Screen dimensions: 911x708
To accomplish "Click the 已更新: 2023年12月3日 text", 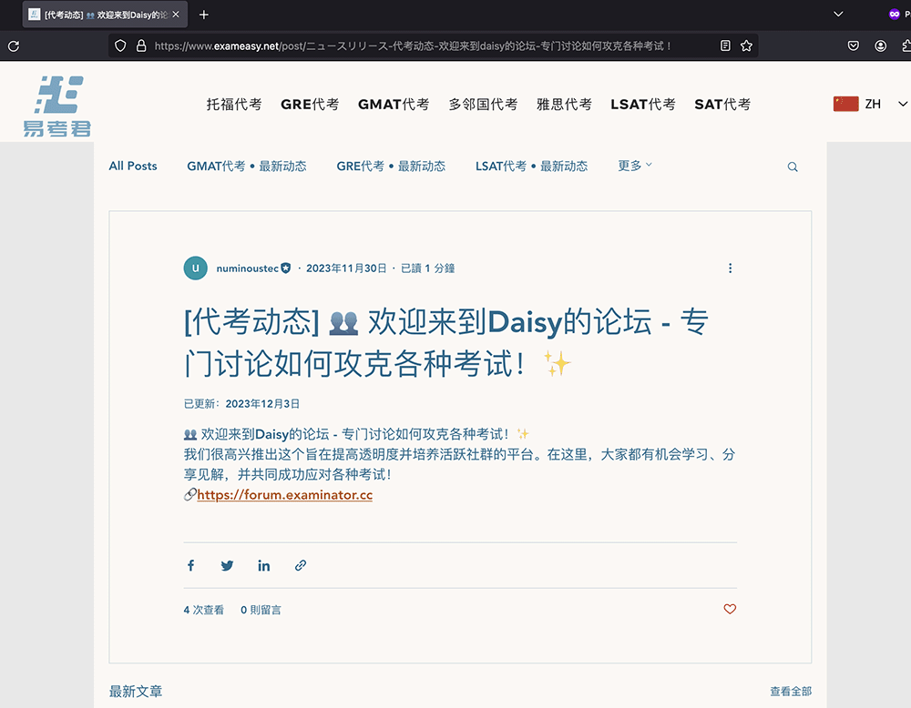I will click(x=241, y=404).
